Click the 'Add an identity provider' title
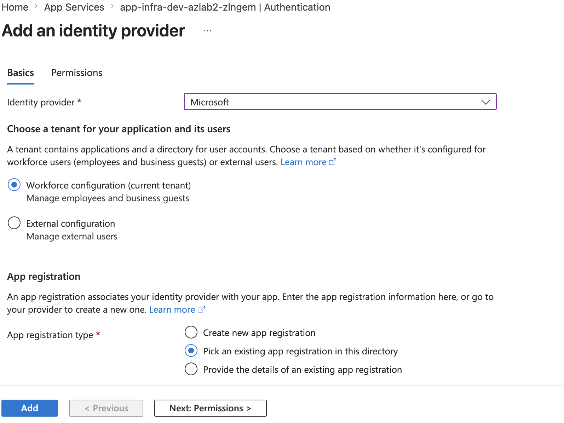The height and width of the screenshot is (423, 564). click(x=93, y=31)
